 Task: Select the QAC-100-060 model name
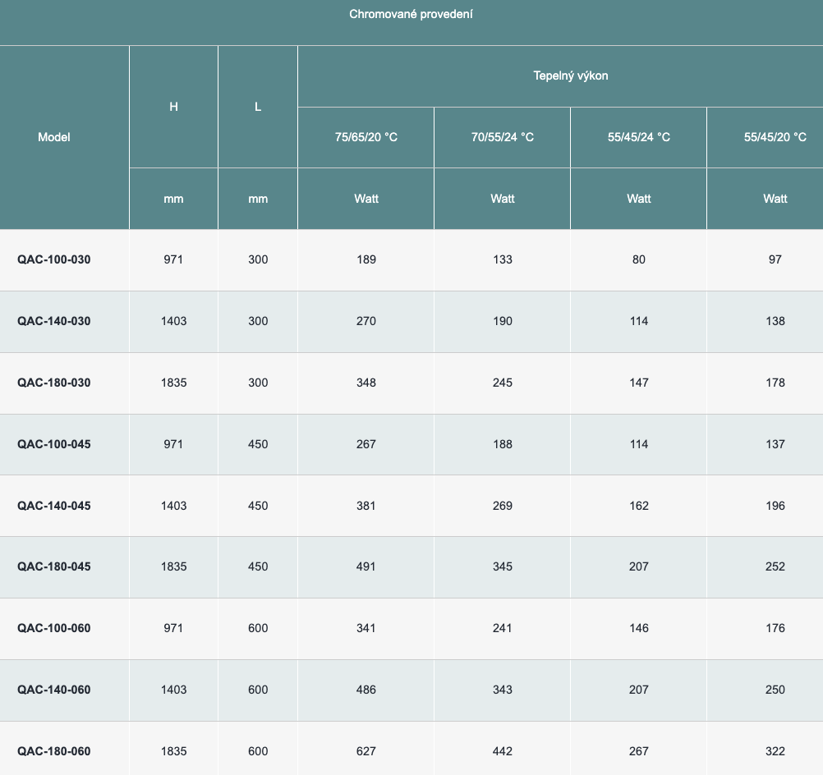tap(54, 628)
